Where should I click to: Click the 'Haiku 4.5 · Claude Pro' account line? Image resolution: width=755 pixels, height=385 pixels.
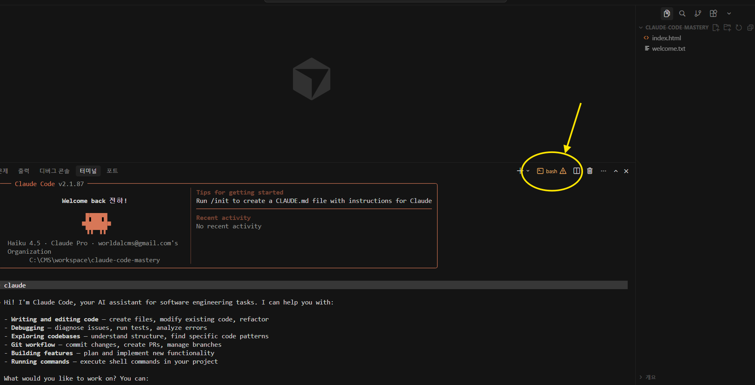(93, 243)
